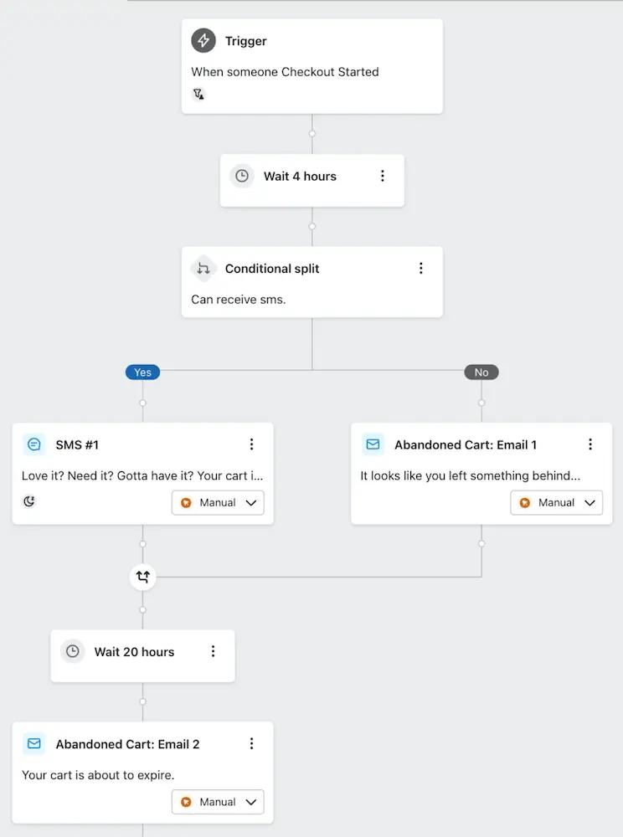Click the SMS #1 message bubble icon
This screenshot has height=837, width=623.
[33, 444]
